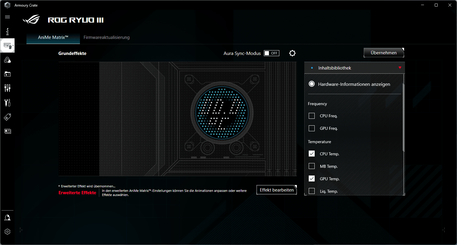The image size is (457, 245).
Task: Open the hamburger menu in the sidebar
Action: [7, 17]
